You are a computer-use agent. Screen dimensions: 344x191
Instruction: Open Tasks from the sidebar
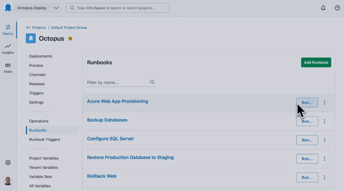8,68
